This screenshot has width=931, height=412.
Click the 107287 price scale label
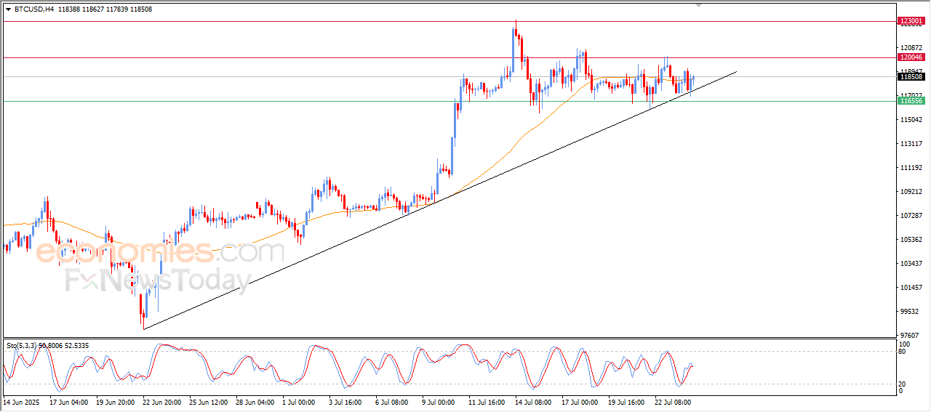(911, 216)
